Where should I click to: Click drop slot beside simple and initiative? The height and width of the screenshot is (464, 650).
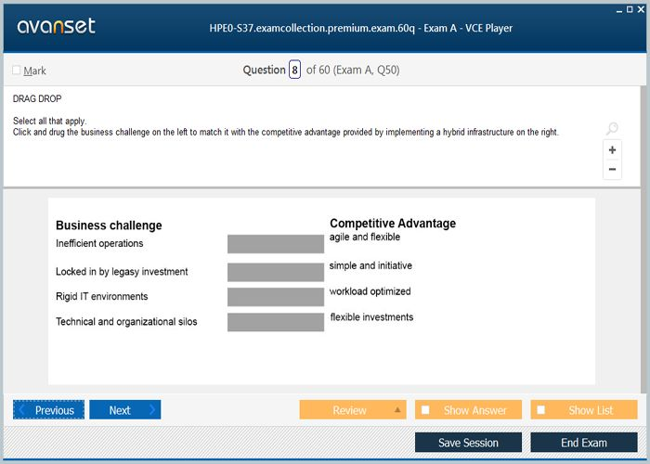click(276, 272)
